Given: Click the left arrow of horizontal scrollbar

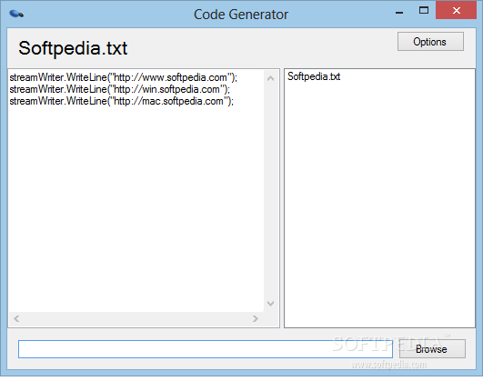Looking at the screenshot, I should (16, 319).
